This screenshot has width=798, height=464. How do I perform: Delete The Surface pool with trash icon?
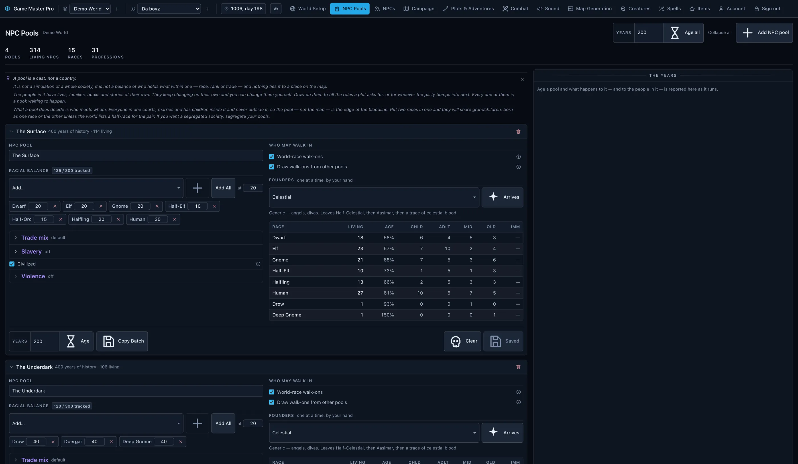tap(518, 131)
